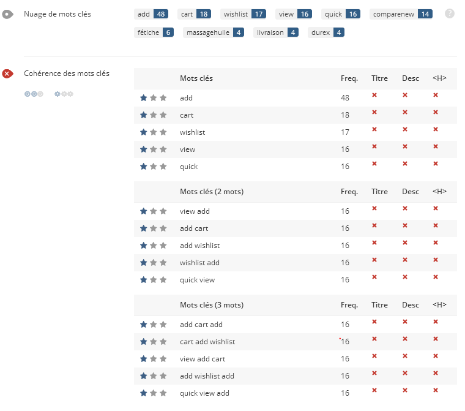Select the 'fétiche 6' keyword tag
Screen dimensions: 465x411
pos(154,32)
